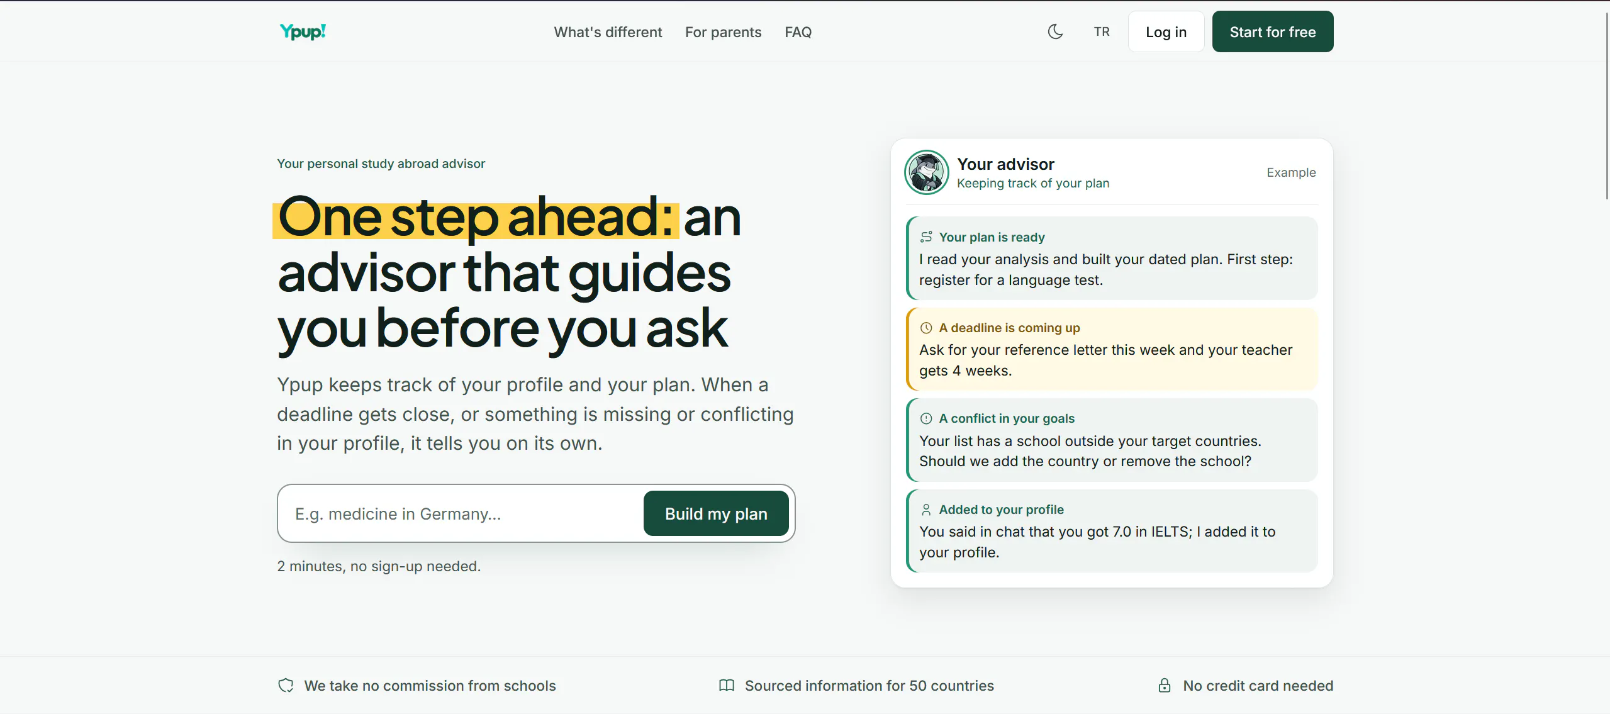Open the FAQ link
This screenshot has width=1610, height=714.
tap(798, 32)
